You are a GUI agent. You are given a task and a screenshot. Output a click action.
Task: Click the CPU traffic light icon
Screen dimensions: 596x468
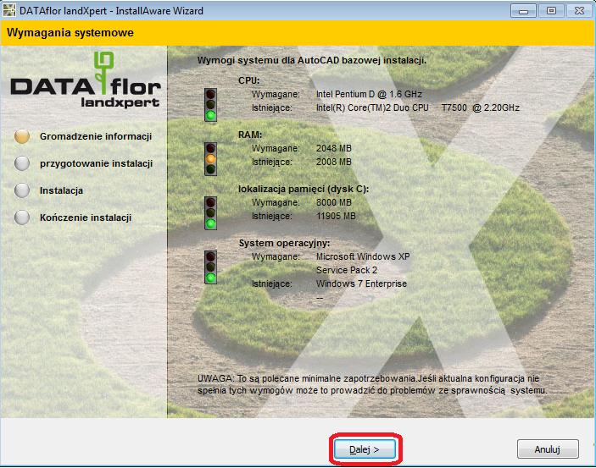[210, 105]
